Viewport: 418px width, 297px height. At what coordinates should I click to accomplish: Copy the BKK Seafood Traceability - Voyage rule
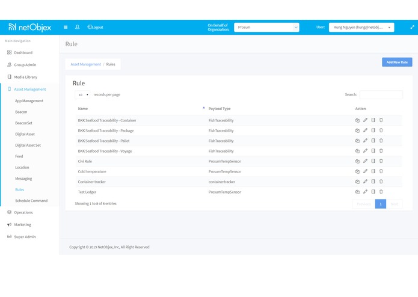(357, 151)
